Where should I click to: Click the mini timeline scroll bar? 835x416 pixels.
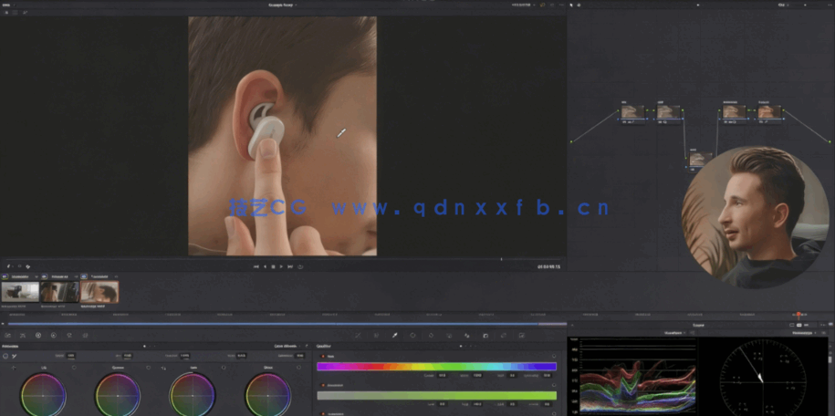tap(287, 323)
